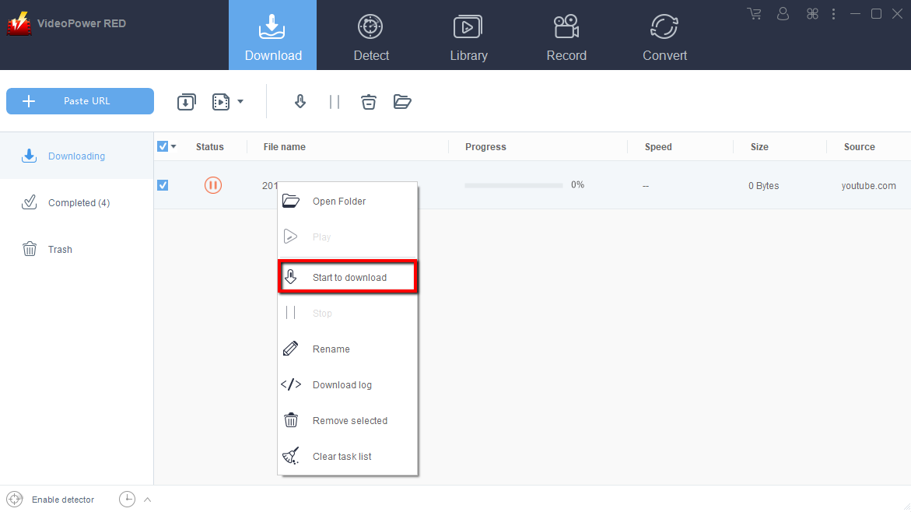This screenshot has width=911, height=512.
Task: Click the user account icon
Action: click(x=783, y=14)
